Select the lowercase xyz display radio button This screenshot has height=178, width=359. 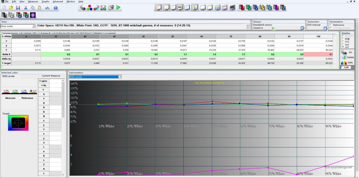(343, 44)
